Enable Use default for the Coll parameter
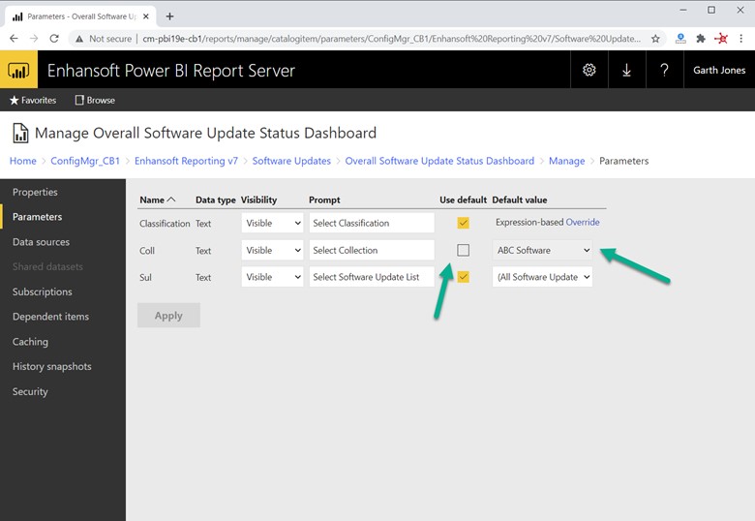 pos(463,250)
